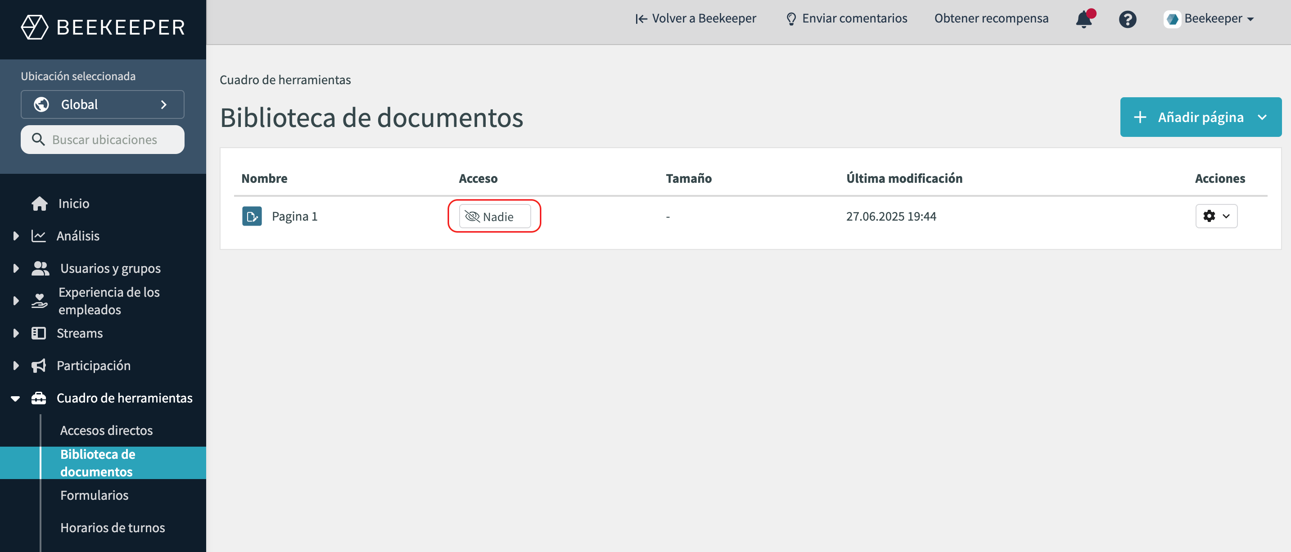Open the Añadir página dropdown arrow

1262,118
